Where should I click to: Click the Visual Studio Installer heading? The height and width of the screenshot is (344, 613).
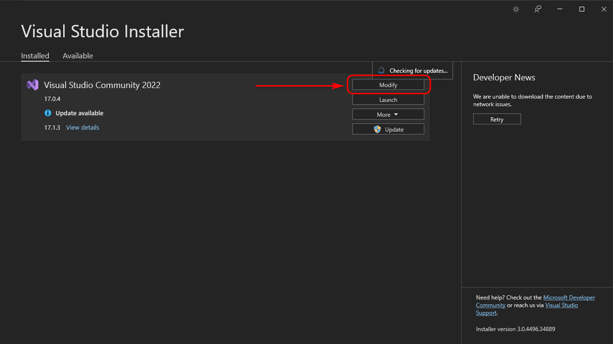point(102,32)
